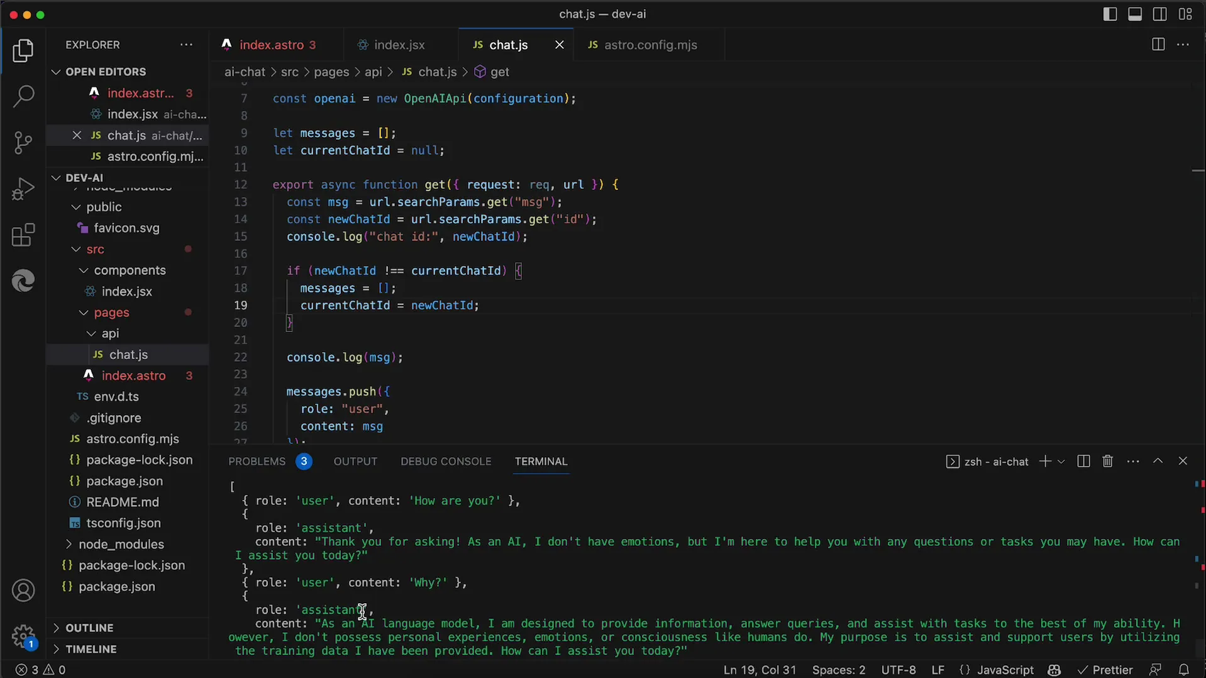Click Ln 19, Col 31 status item
Screen dimensions: 1206x678
click(x=760, y=670)
